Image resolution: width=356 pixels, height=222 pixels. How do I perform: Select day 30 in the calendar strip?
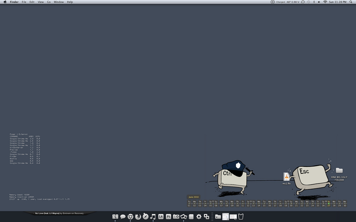(x=345, y=204)
